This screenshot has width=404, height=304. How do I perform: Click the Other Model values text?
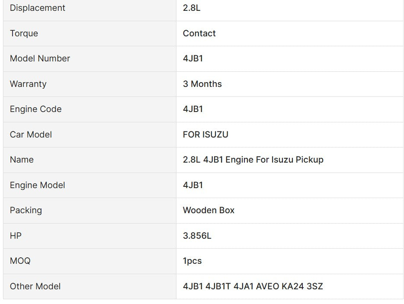point(253,286)
